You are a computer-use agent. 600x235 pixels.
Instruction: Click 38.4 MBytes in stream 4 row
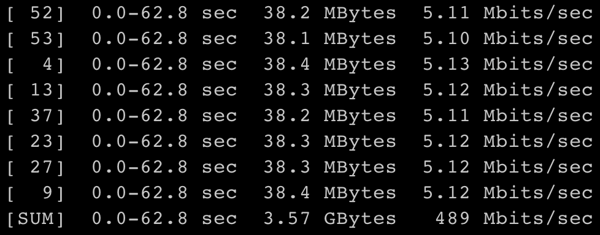329,64
